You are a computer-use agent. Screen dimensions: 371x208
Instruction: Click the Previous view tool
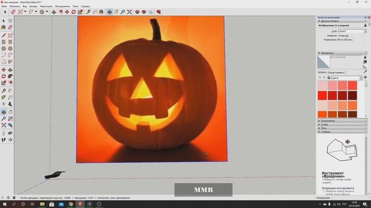(x=10, y=125)
